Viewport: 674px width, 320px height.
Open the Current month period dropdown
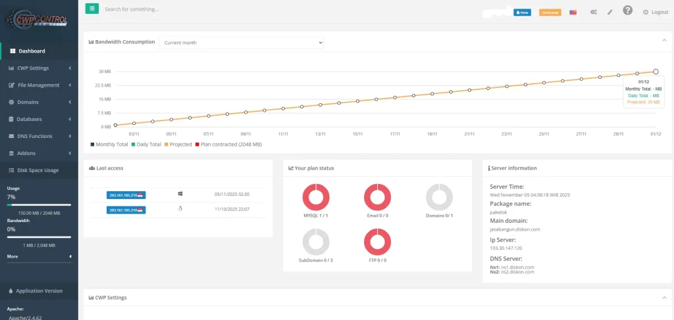(241, 43)
